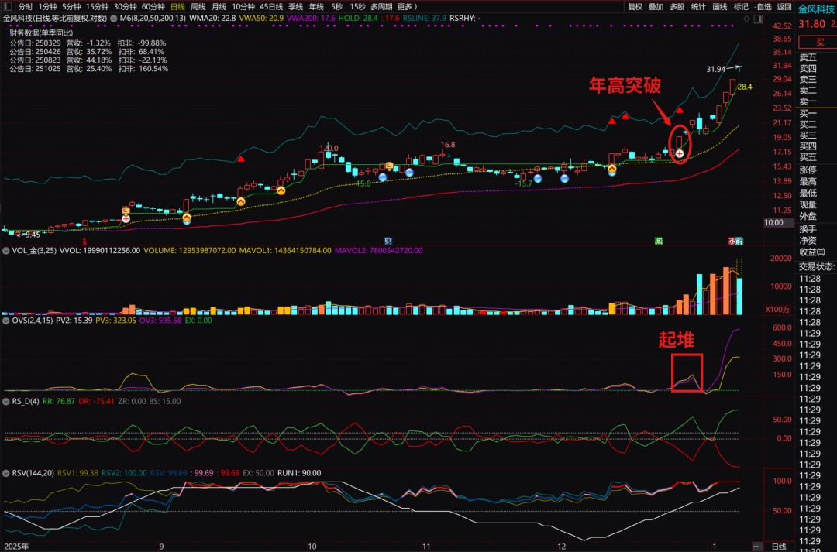The height and width of the screenshot is (552, 837).
Task: Click the 金风科技(日线.等比前复权.对数) chart title
Action: [55, 18]
